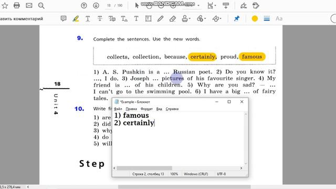Click the 100% zoom status in Notepad
The image size is (336, 189).
click(174, 174)
